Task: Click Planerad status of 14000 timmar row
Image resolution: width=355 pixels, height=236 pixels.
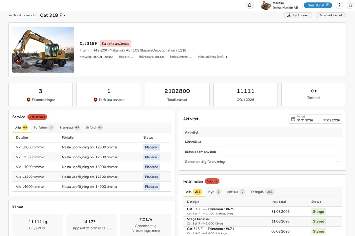Action: (152, 187)
